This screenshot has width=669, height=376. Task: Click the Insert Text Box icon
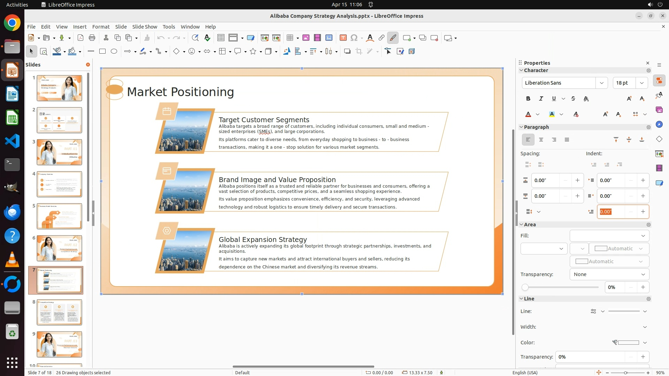[343, 38]
